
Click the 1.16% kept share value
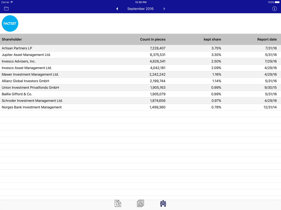click(x=217, y=74)
